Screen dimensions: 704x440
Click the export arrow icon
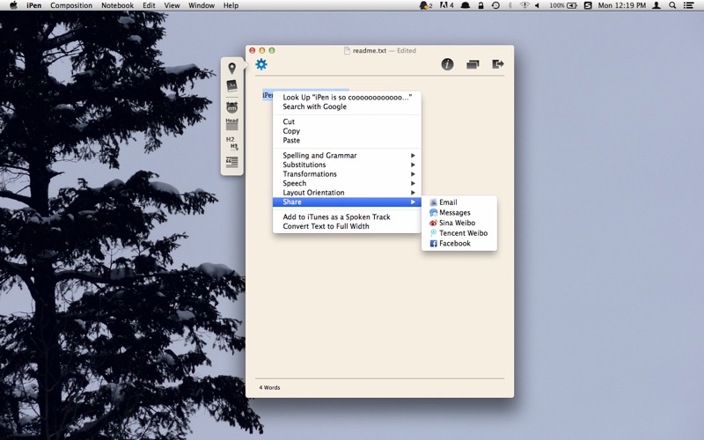(498, 64)
